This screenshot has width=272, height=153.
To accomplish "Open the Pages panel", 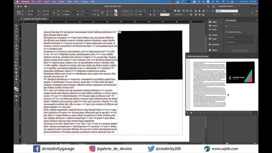I will pos(213,22).
